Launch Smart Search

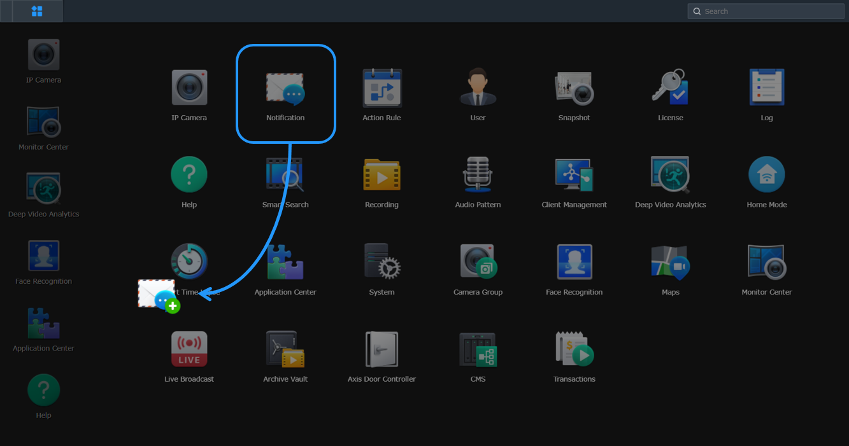[285, 174]
